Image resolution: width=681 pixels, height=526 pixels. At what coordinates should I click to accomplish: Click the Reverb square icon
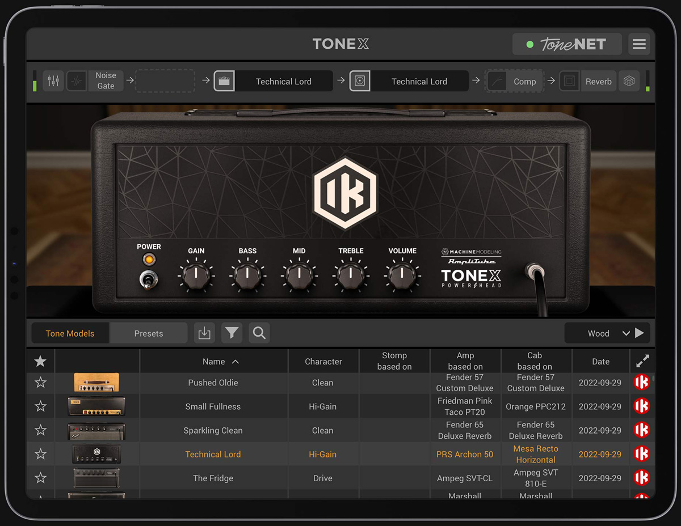click(x=570, y=81)
